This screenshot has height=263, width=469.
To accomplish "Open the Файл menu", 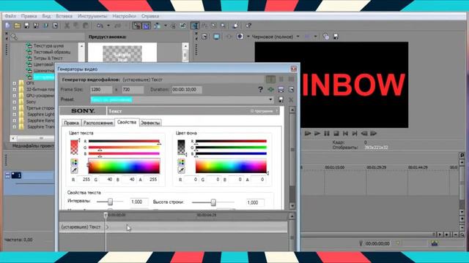I will point(10,16).
